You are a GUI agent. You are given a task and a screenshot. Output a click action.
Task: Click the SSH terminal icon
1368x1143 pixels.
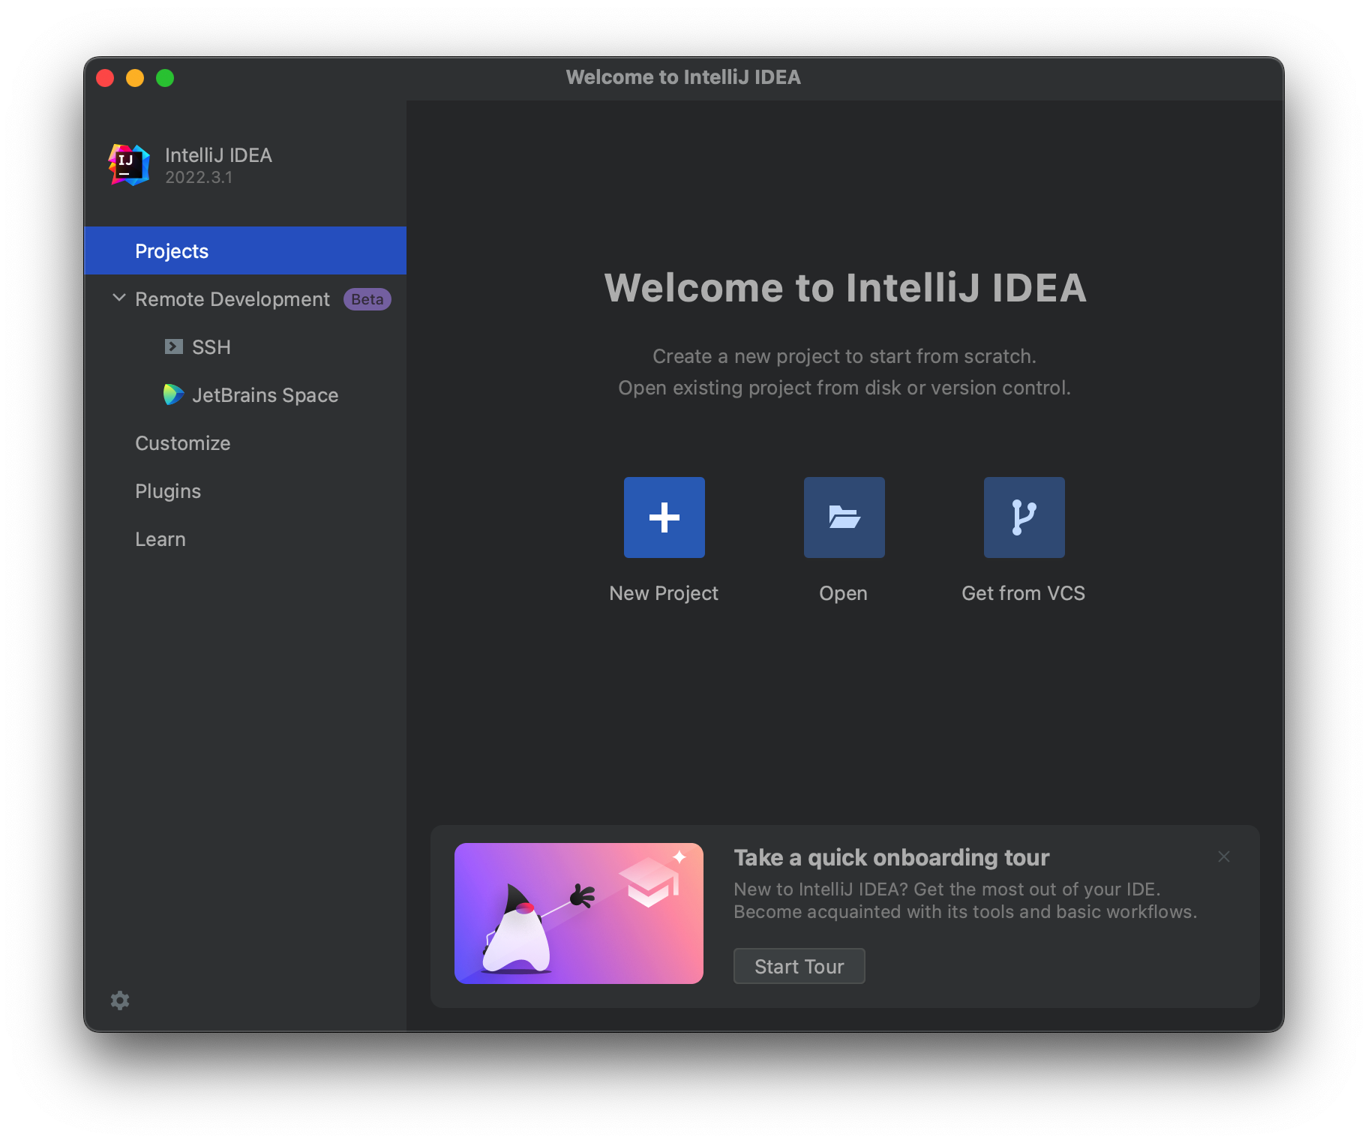174,346
